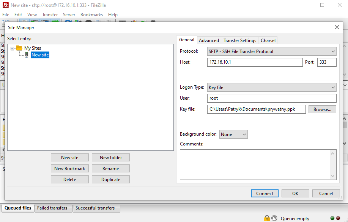Click Browse... to choose key file

tap(322, 109)
